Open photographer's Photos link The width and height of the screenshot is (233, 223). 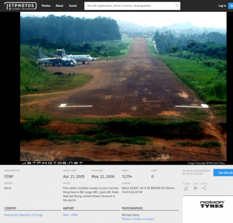point(126,219)
